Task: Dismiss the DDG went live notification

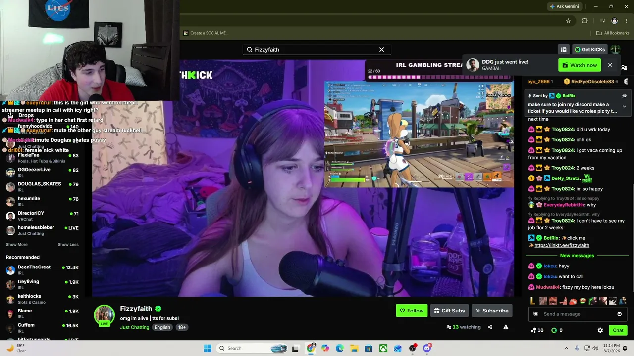Action: click(610, 65)
